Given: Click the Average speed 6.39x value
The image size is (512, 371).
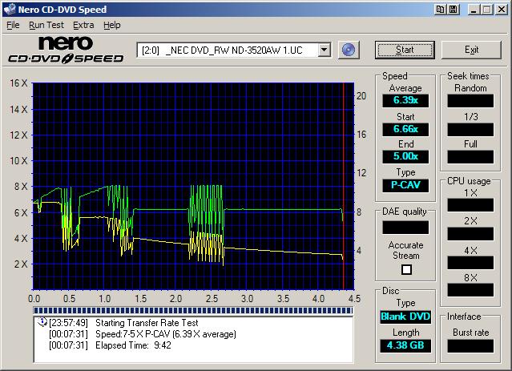Looking at the screenshot, I should tap(405, 100).
